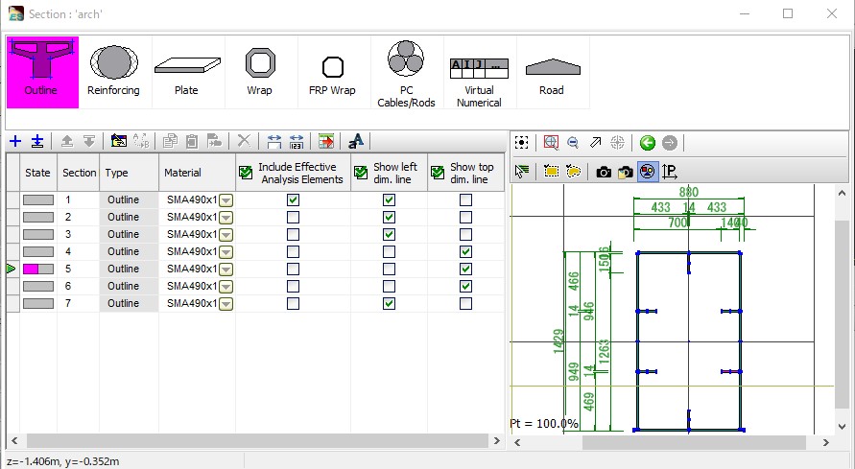Click the P axis arrows icon
Screen dimensions: 855x469
point(670,172)
